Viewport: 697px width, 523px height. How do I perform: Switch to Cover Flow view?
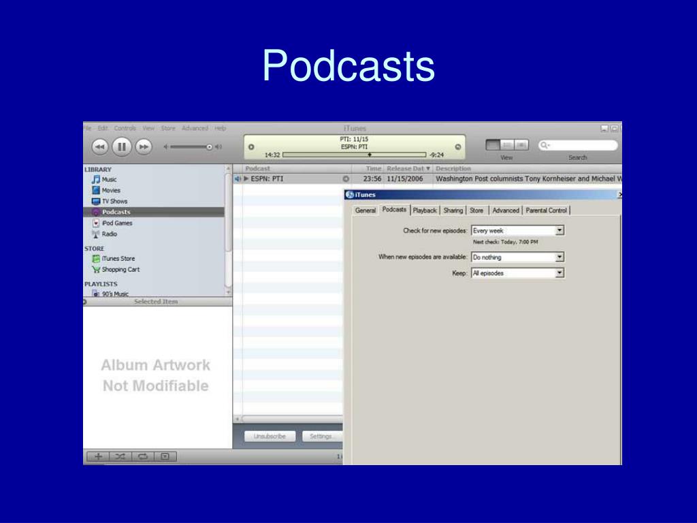click(521, 145)
